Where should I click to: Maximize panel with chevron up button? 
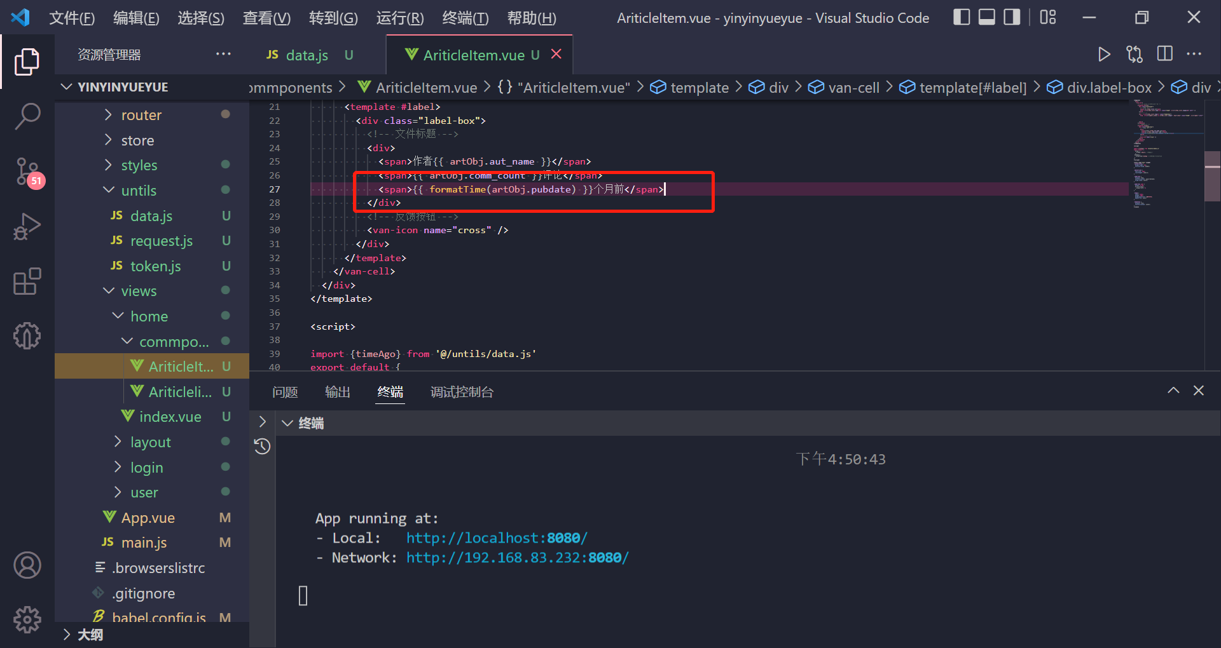tap(1173, 390)
